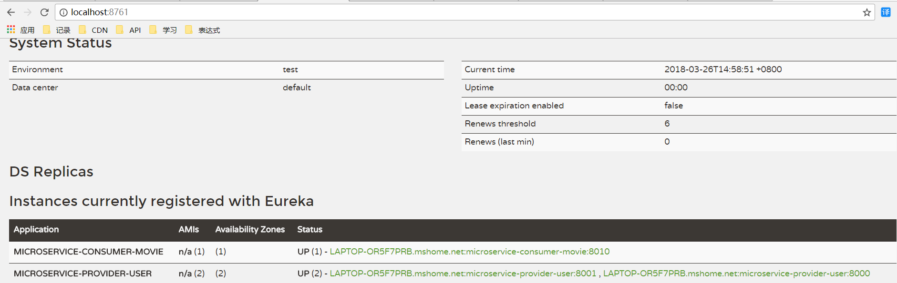The image size is (897, 283).
Task: Click the AMIs column header
Action: click(x=189, y=229)
